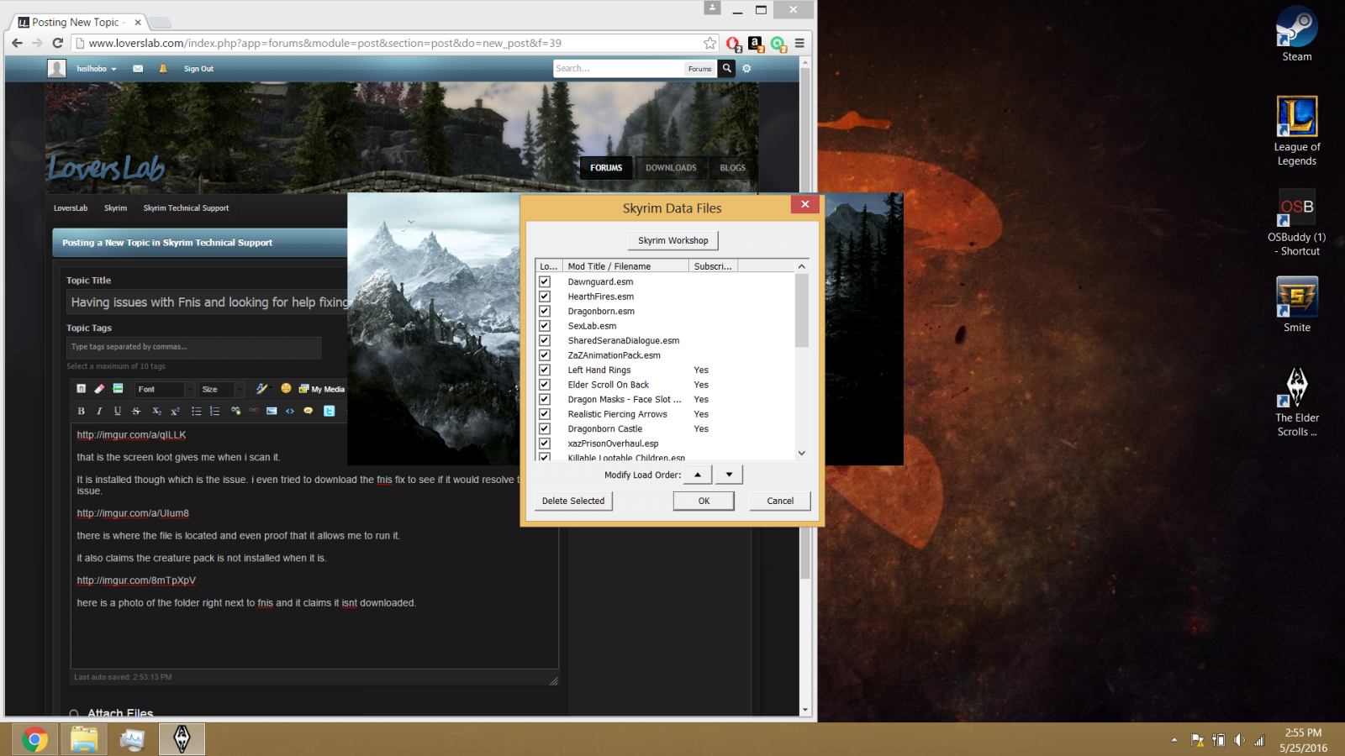Click the Skyrim launcher taskbar icon

click(x=182, y=739)
